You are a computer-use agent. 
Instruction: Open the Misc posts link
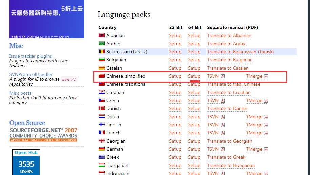[x=20, y=93]
